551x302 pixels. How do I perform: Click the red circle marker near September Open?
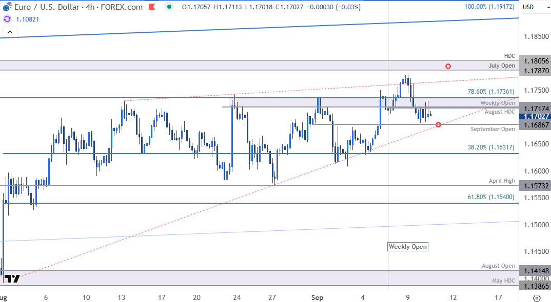tap(438, 125)
